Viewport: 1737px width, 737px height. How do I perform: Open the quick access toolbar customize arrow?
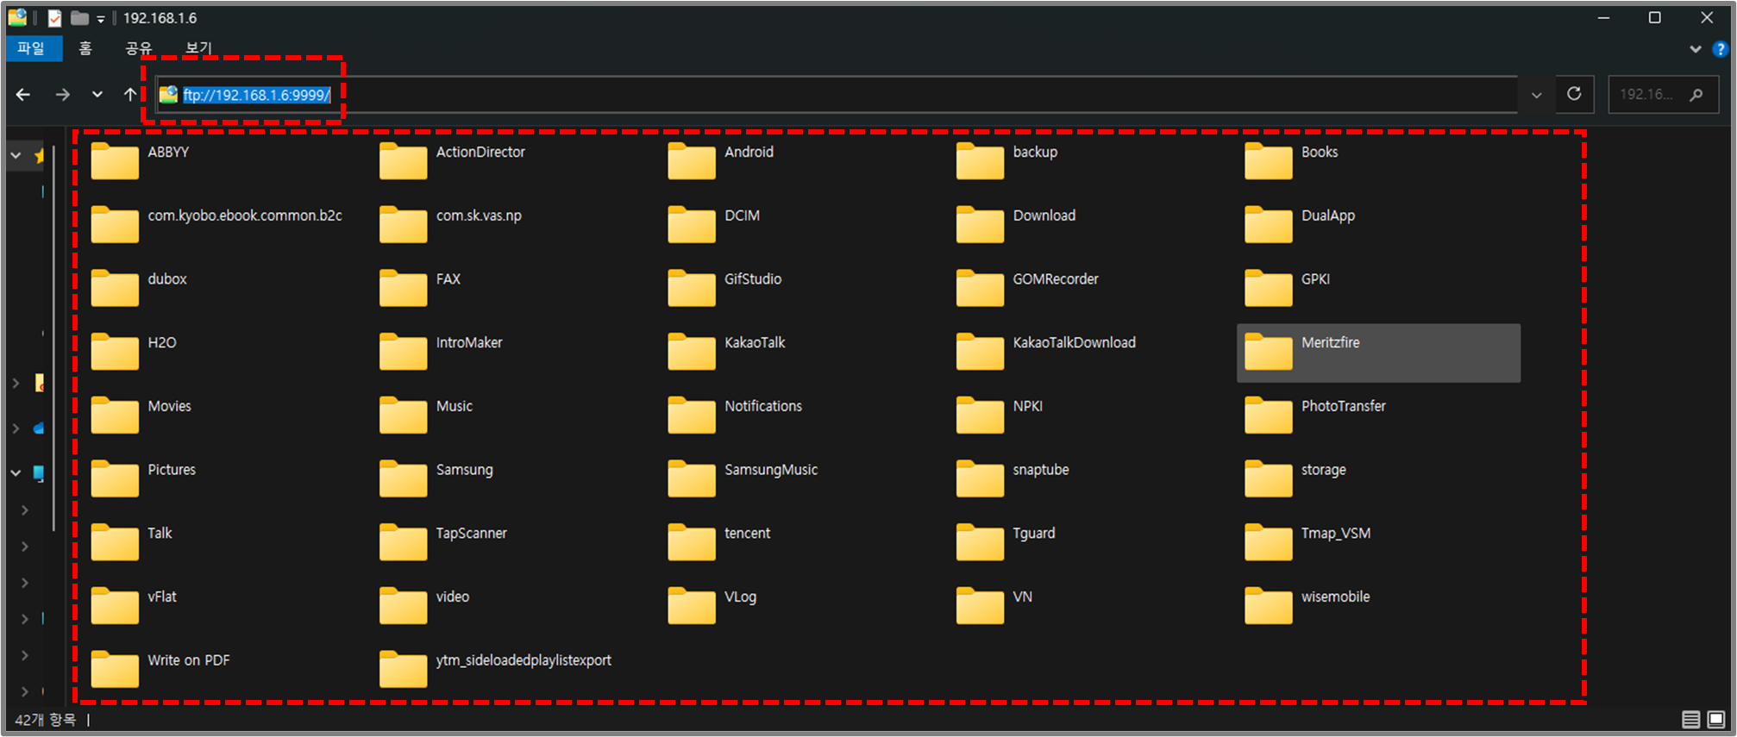coord(100,19)
